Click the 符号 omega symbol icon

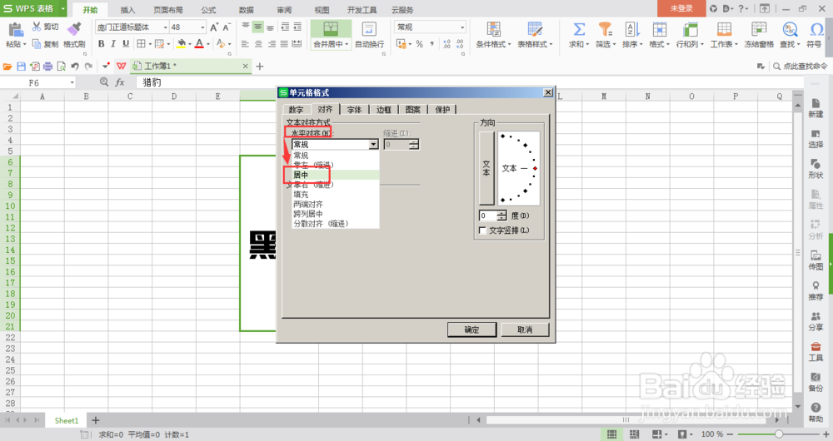pos(816,30)
